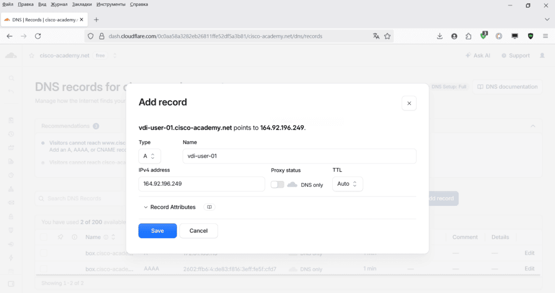The width and height of the screenshot is (555, 293).
Task: Open the record Type dropdown
Action: tap(150, 156)
